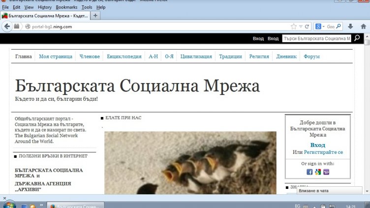Click the browser Back arrow button
Image resolution: width=370 pixels, height=208 pixels.
click(8, 27)
